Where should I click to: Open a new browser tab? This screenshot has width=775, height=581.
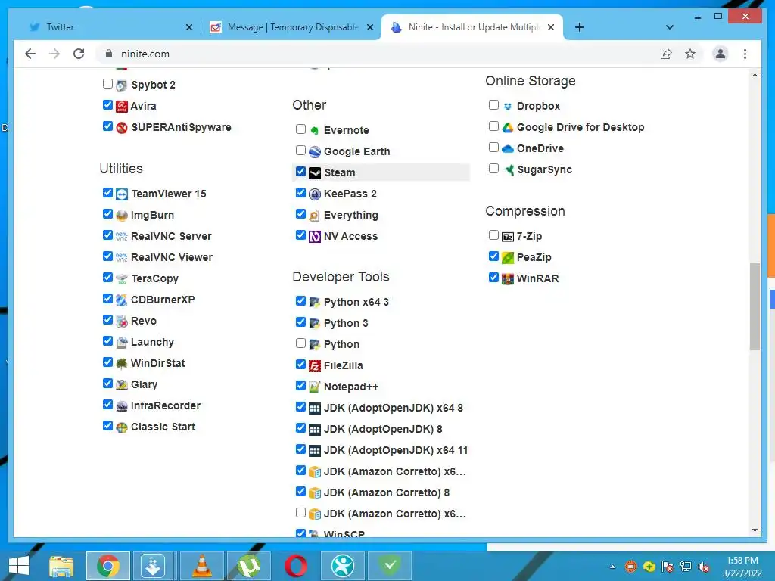tap(580, 27)
